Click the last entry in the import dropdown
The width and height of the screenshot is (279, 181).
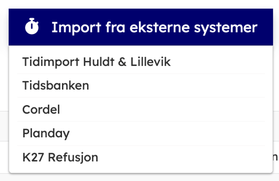click(x=141, y=157)
